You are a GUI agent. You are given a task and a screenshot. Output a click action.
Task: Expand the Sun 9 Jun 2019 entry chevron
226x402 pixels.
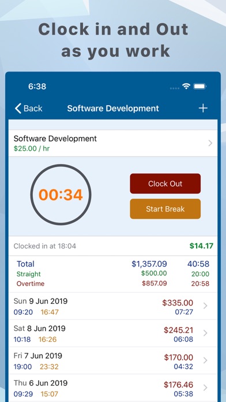point(205,306)
